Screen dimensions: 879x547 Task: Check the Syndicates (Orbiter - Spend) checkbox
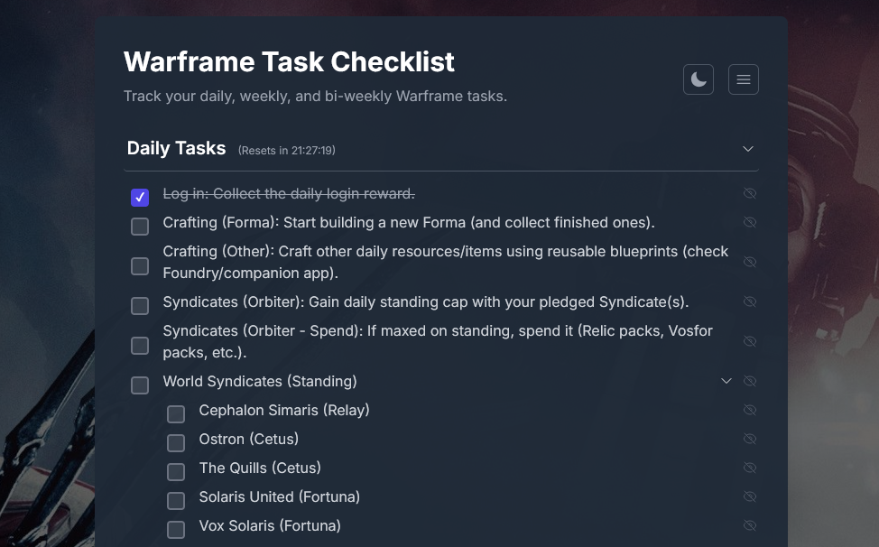coord(140,345)
